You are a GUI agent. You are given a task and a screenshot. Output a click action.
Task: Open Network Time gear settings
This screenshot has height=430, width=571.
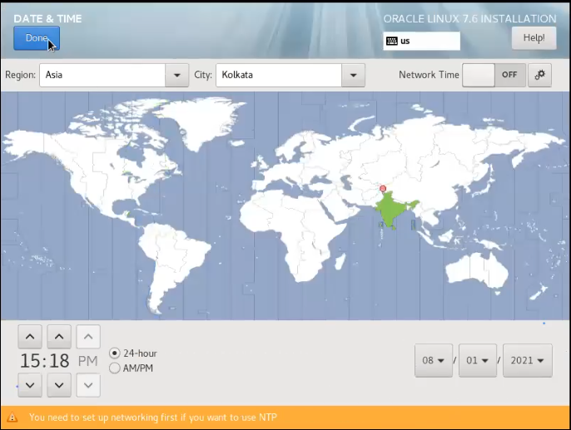point(539,75)
